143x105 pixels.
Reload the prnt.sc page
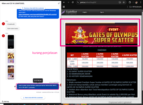click(73, 2)
